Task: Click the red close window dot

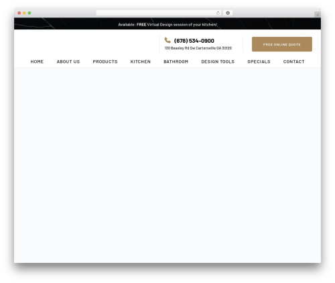Action: (x=19, y=13)
